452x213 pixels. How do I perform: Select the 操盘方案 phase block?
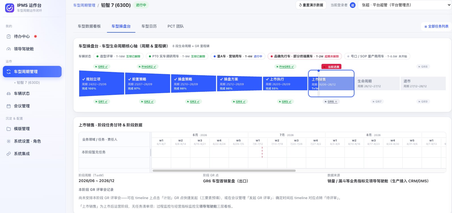coord(239,83)
